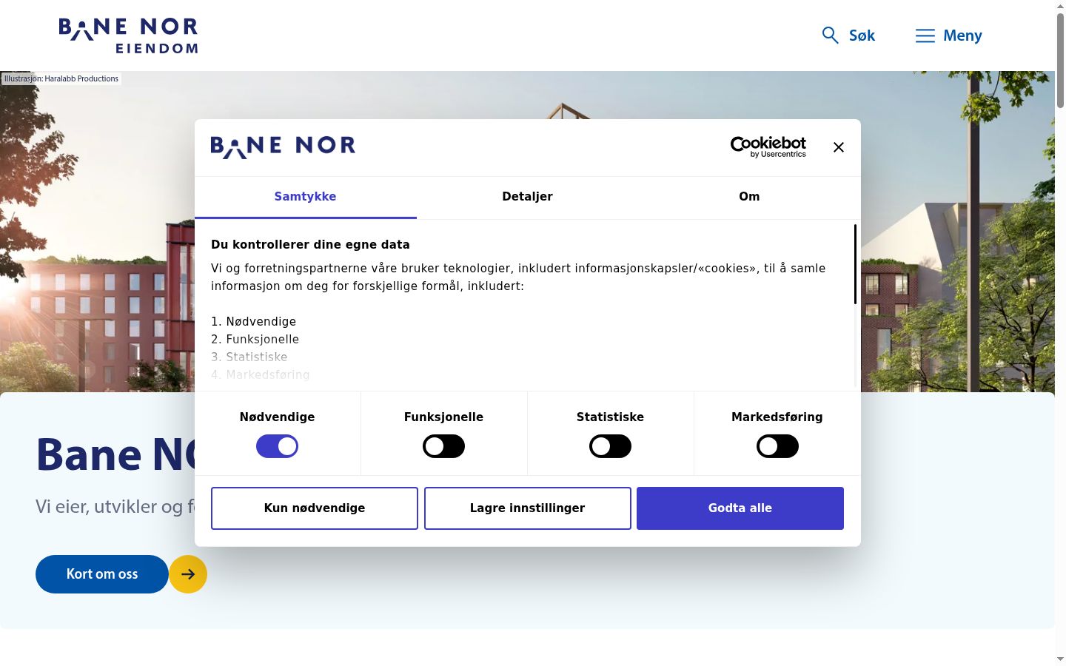Enable the Markedsføring cookies switch
Image resolution: width=1066 pixels, height=666 pixels.
click(777, 446)
